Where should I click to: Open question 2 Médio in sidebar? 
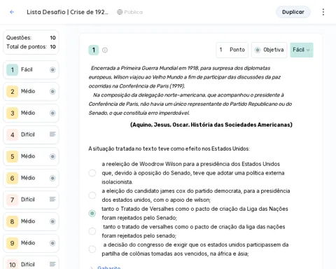[x=31, y=92]
